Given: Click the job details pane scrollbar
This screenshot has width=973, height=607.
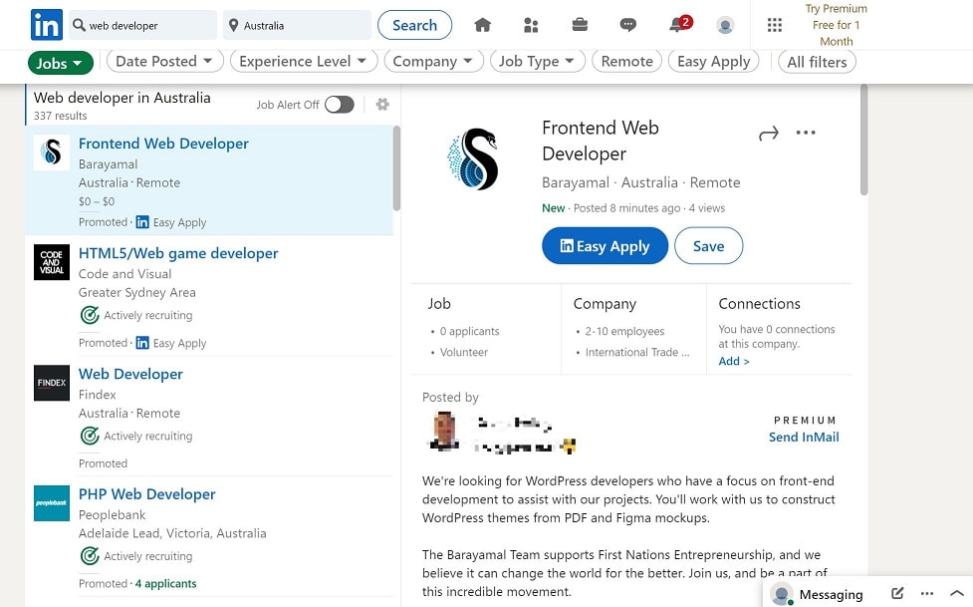Looking at the screenshot, I should pyautogui.click(x=863, y=140).
